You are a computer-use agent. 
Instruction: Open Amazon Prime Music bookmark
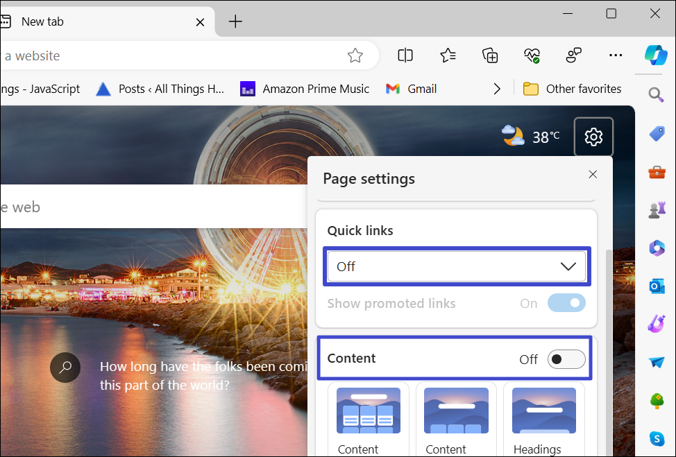(305, 89)
